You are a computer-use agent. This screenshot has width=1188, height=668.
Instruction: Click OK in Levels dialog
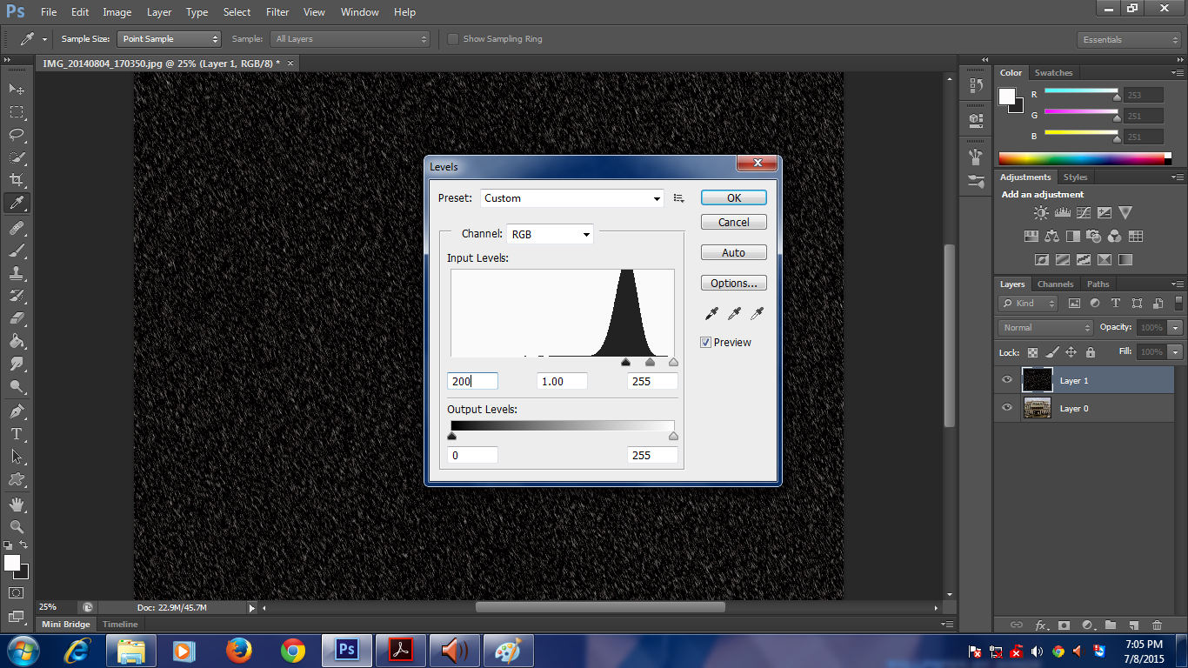734,198
